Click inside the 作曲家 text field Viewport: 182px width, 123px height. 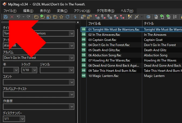(x=36, y=107)
